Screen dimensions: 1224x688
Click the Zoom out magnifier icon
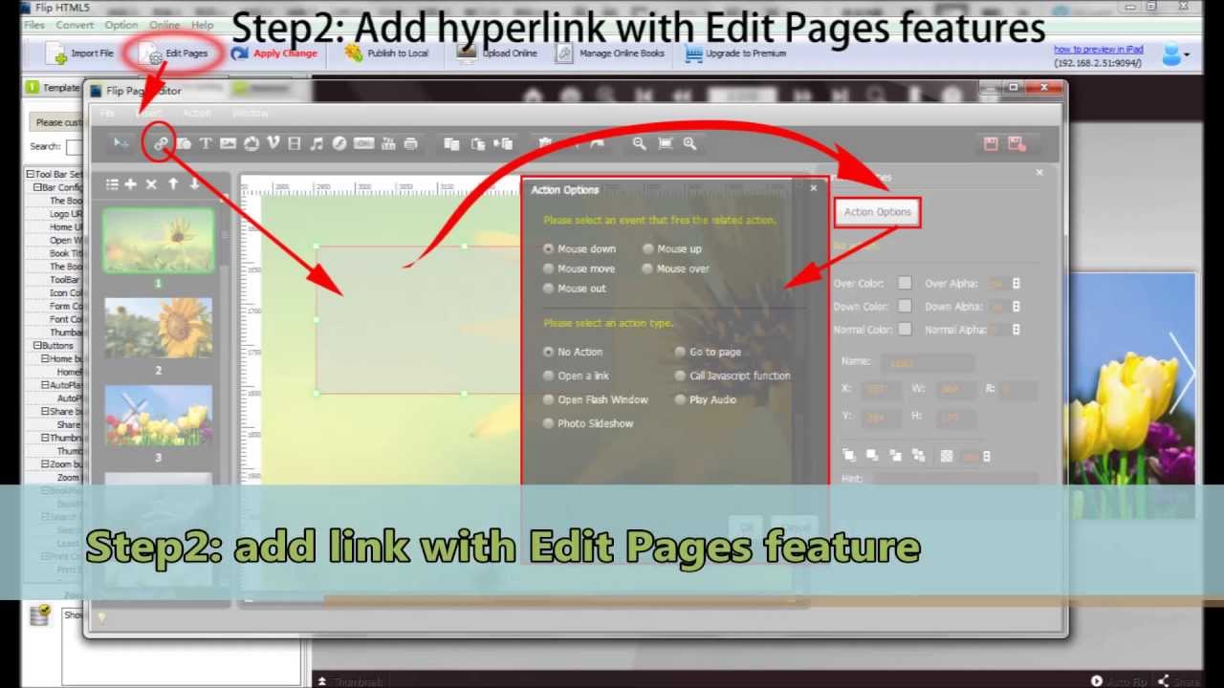640,143
